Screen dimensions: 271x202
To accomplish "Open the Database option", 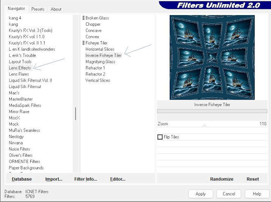I will (x=22, y=179).
